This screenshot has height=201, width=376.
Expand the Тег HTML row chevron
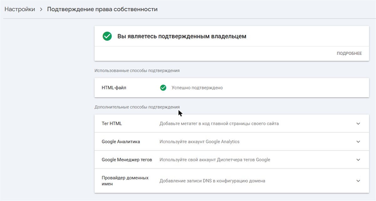click(358, 124)
